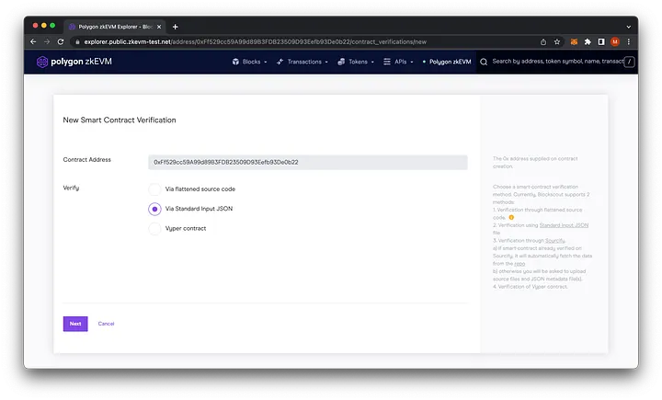
Task: Reload the page with the refresh icon
Action: [x=61, y=41]
